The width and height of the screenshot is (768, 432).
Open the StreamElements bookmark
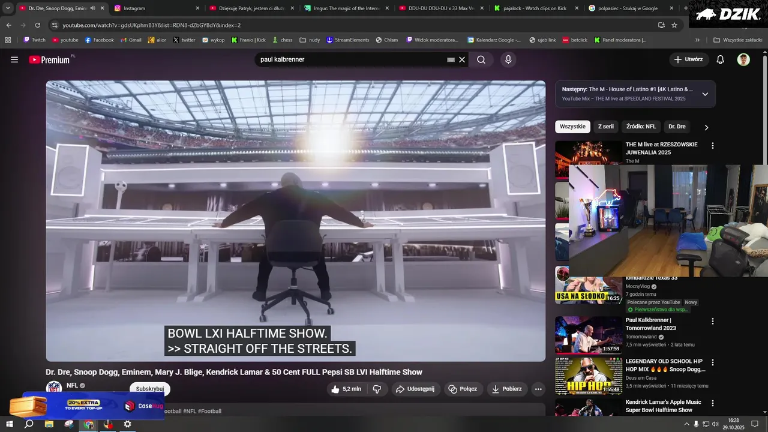pos(348,40)
